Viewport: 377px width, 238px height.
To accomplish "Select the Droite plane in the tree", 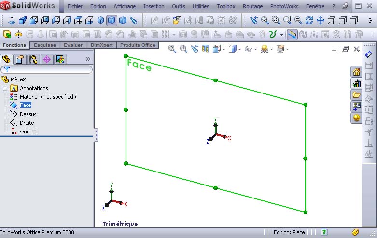I will (27, 123).
